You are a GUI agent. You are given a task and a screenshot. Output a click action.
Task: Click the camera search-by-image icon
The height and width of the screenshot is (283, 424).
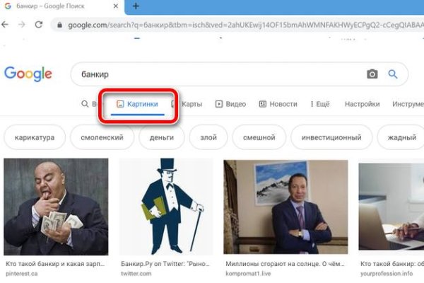click(x=372, y=74)
